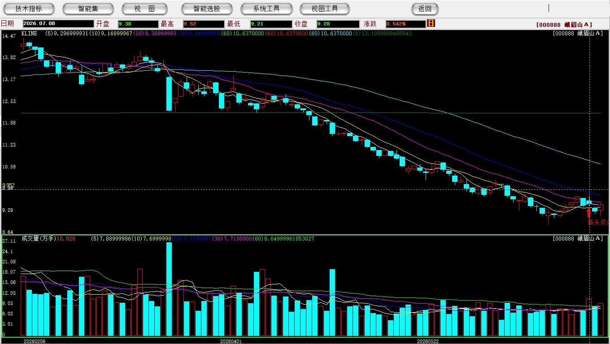
Task: Click the (5) MA value 9.296999931
Action: (67, 34)
